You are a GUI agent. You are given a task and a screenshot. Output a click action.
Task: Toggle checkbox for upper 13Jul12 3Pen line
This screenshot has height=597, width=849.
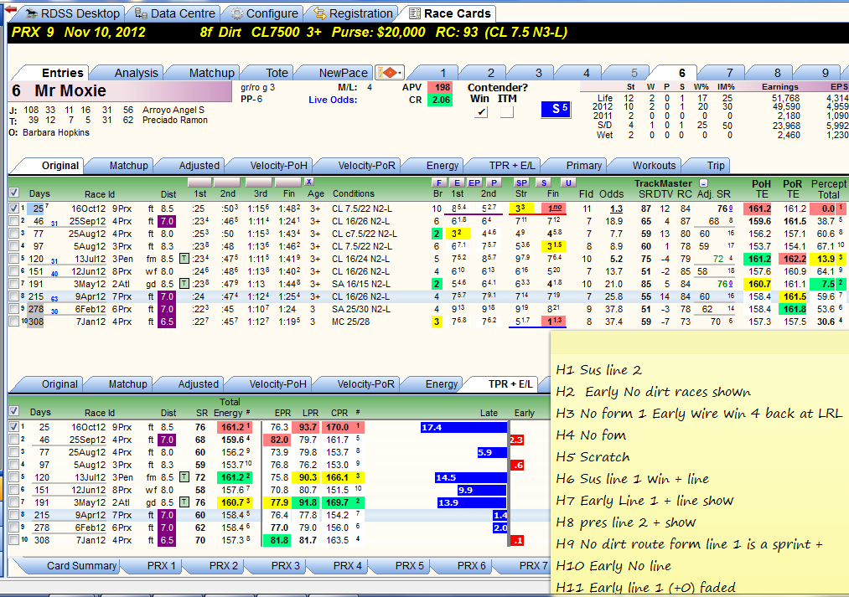point(13,259)
